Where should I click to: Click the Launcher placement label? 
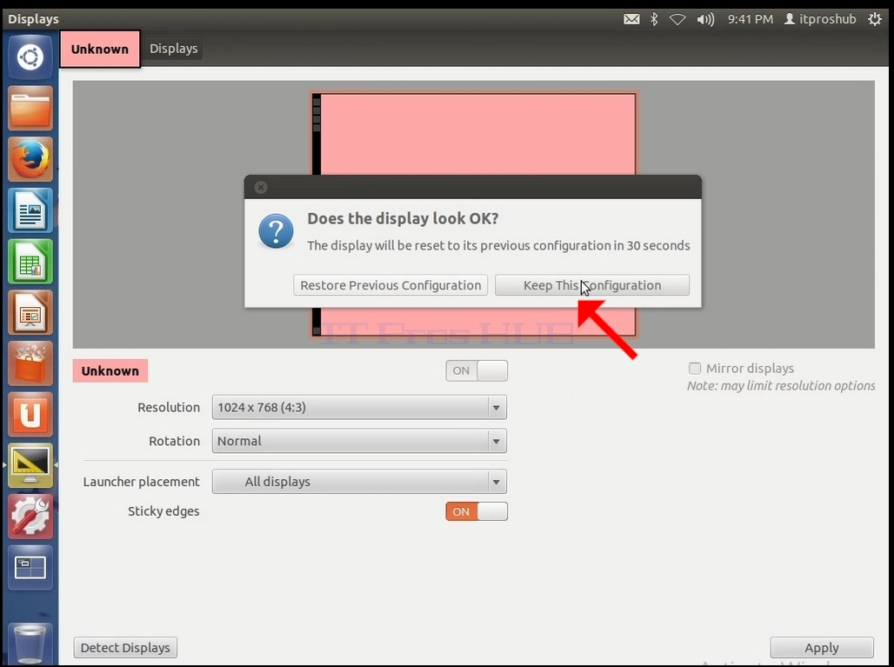click(x=142, y=482)
